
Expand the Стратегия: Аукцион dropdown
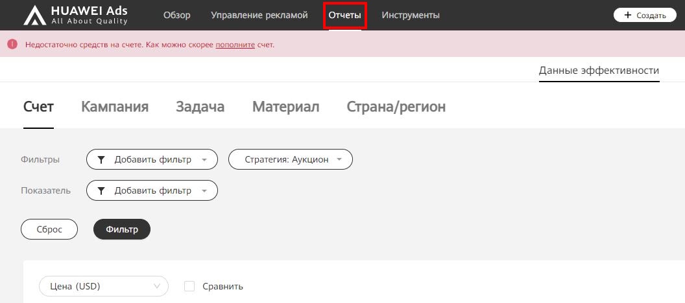click(x=290, y=159)
